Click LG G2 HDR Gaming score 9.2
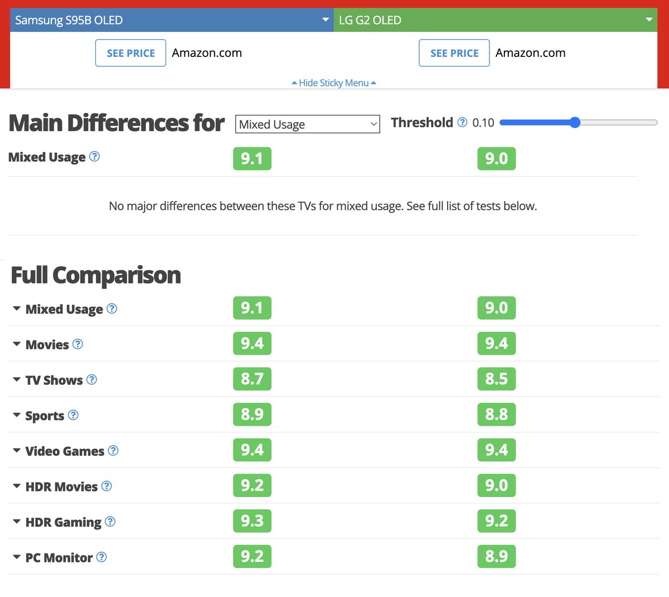This screenshot has width=669, height=597. [x=496, y=521]
